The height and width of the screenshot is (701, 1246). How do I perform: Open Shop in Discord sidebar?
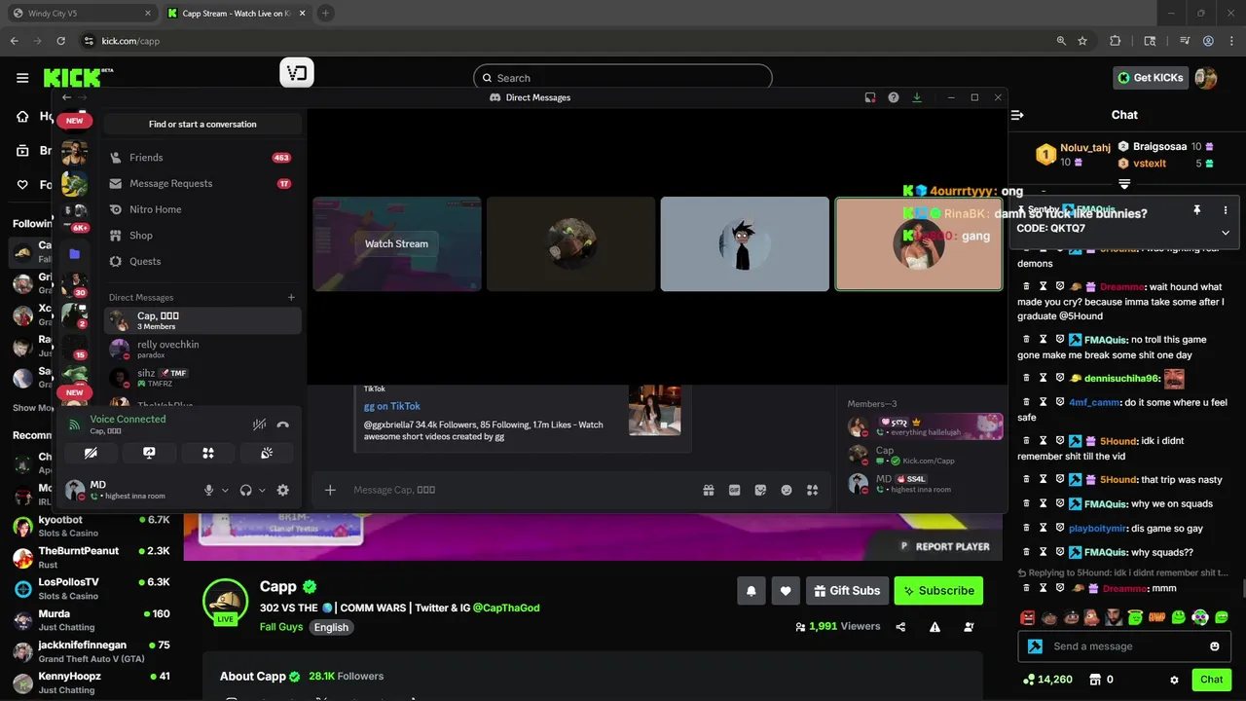click(202, 236)
